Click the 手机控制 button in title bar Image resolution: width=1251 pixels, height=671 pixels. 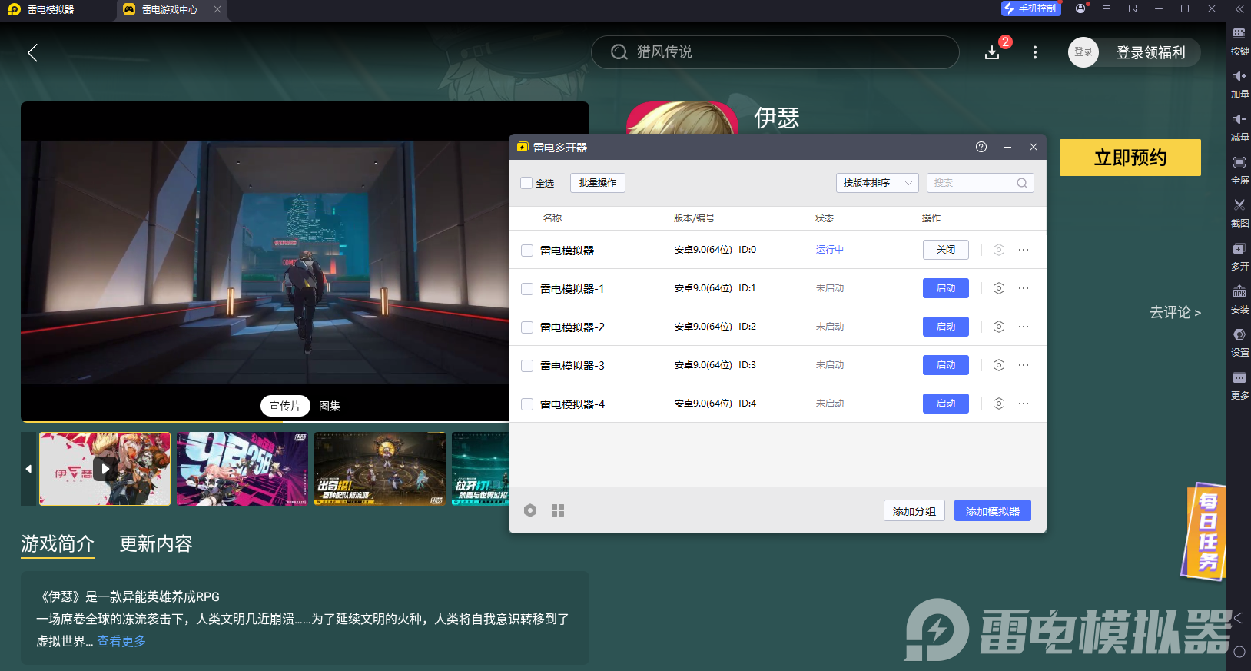[1031, 8]
